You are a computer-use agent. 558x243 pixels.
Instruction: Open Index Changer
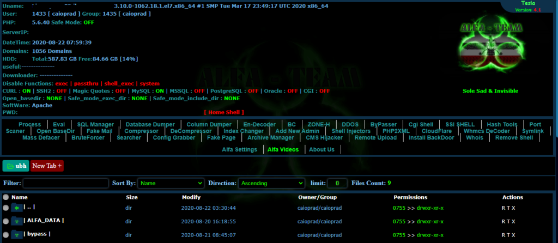[x=244, y=131]
